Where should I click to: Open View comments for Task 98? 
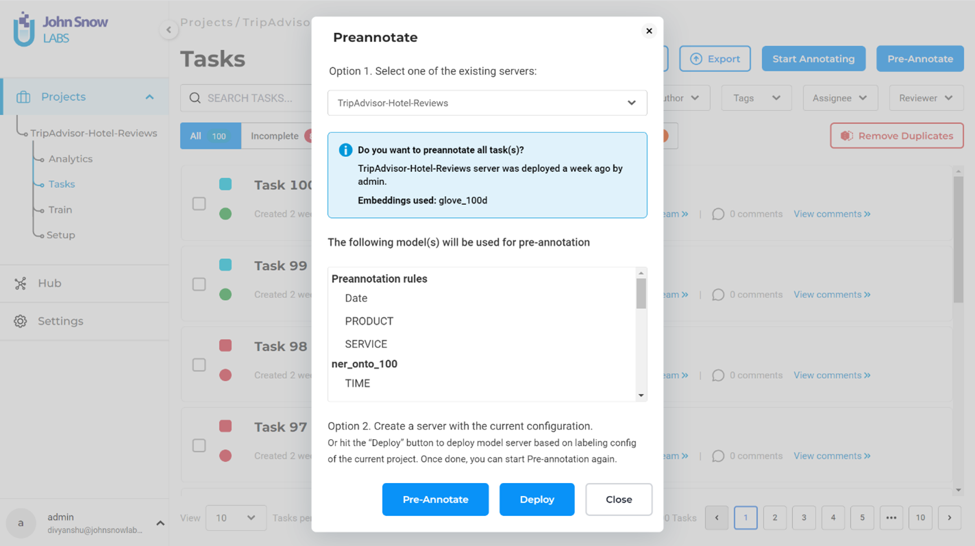tap(832, 375)
